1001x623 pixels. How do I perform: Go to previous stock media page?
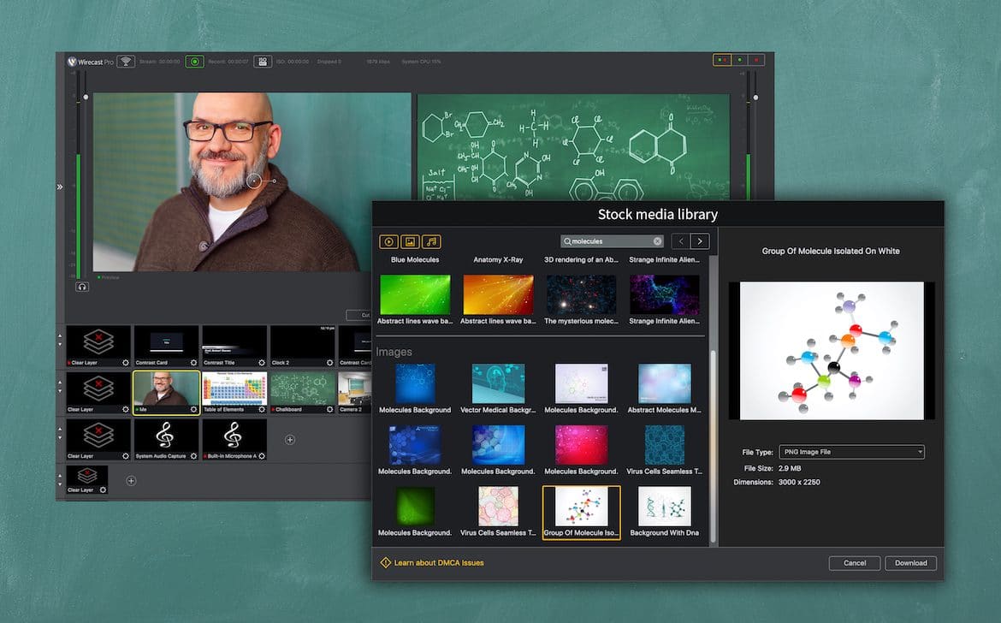click(681, 241)
